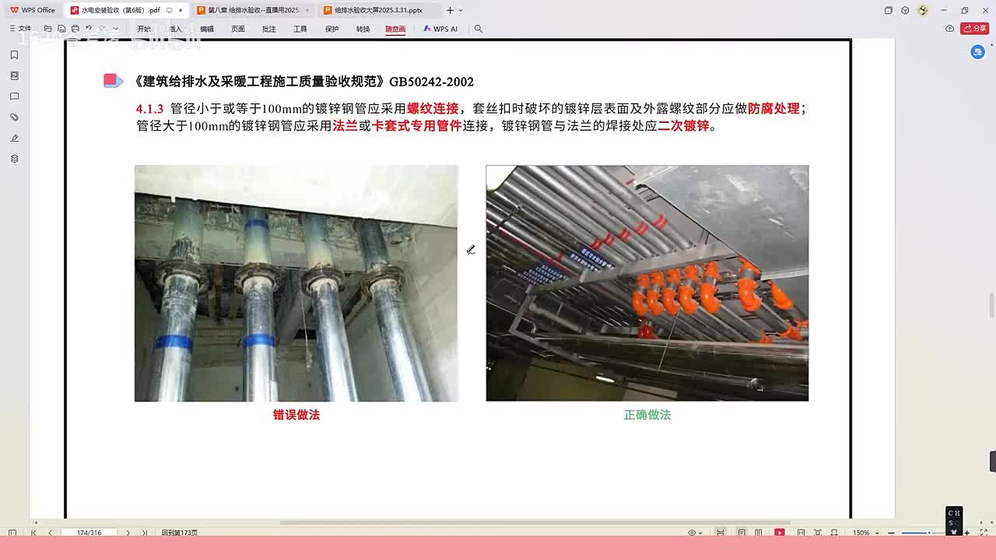Image resolution: width=996 pixels, height=560 pixels.
Task: Switch to the 编辑 ribbon tab
Action: [x=207, y=29]
